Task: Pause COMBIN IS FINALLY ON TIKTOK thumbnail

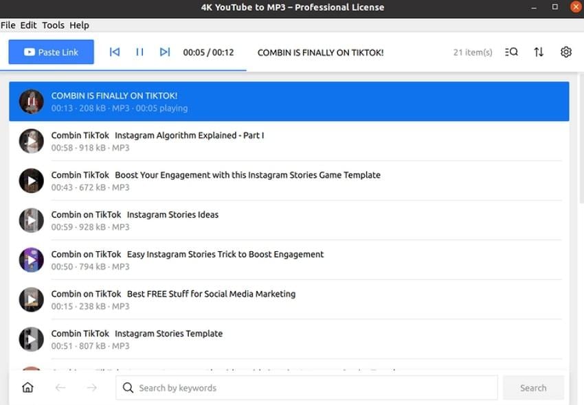Action: coord(32,102)
